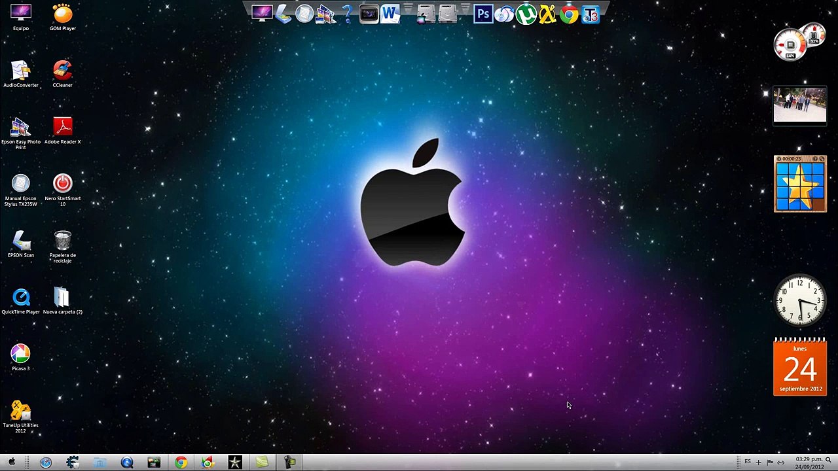Viewport: 838px width, 471px height.
Task: Click the analog clock gadget
Action: click(x=800, y=300)
